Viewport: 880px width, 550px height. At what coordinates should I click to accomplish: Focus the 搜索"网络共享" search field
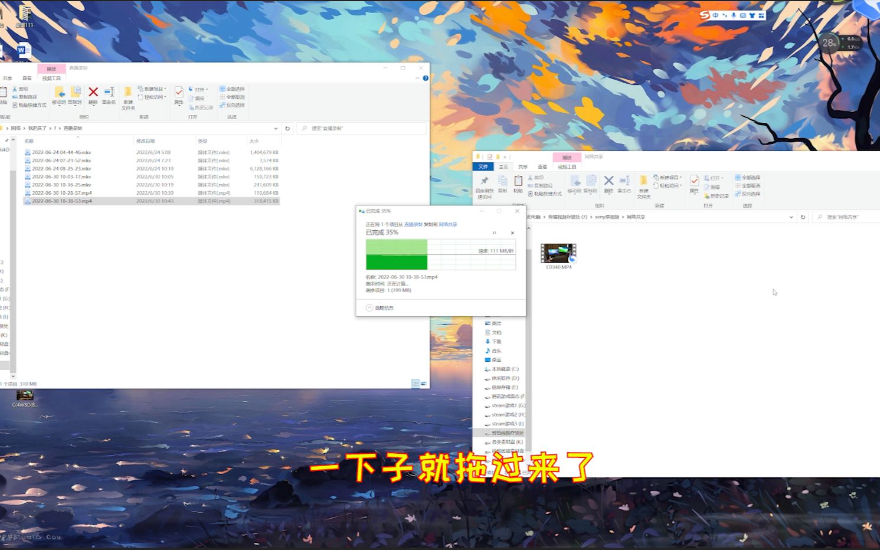[x=846, y=217]
